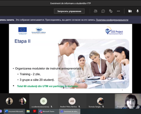Screen dimensions: 141x114
Task: Click the business team photo on slide
Action: click(93, 64)
